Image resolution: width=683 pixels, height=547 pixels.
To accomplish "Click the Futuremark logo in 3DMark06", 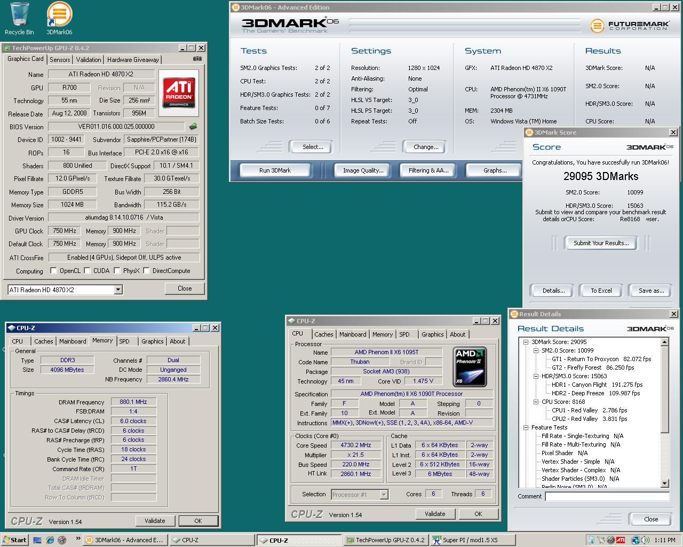I will (630, 25).
